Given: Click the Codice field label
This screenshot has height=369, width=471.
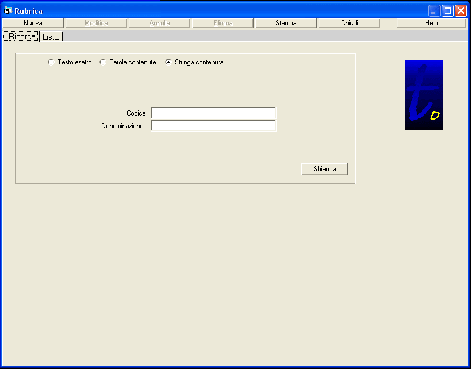Looking at the screenshot, I should [136, 113].
